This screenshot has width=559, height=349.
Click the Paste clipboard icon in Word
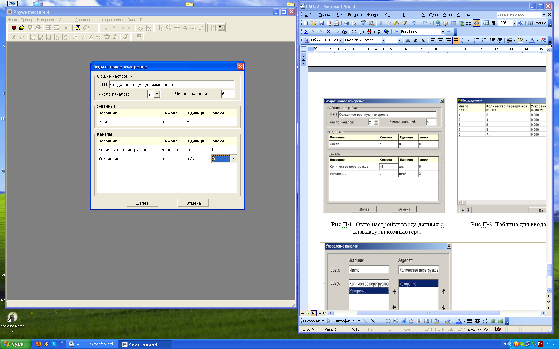[396, 23]
